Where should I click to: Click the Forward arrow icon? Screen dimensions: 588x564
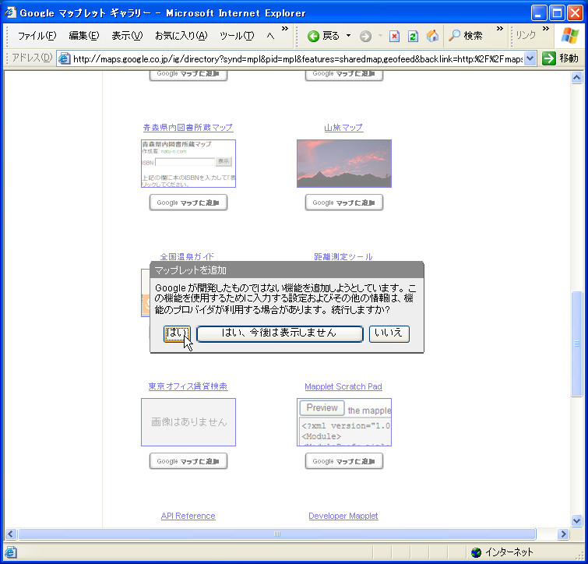click(365, 36)
